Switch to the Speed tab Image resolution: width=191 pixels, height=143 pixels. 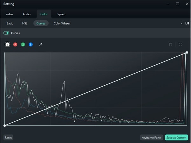pyautogui.click(x=61, y=14)
